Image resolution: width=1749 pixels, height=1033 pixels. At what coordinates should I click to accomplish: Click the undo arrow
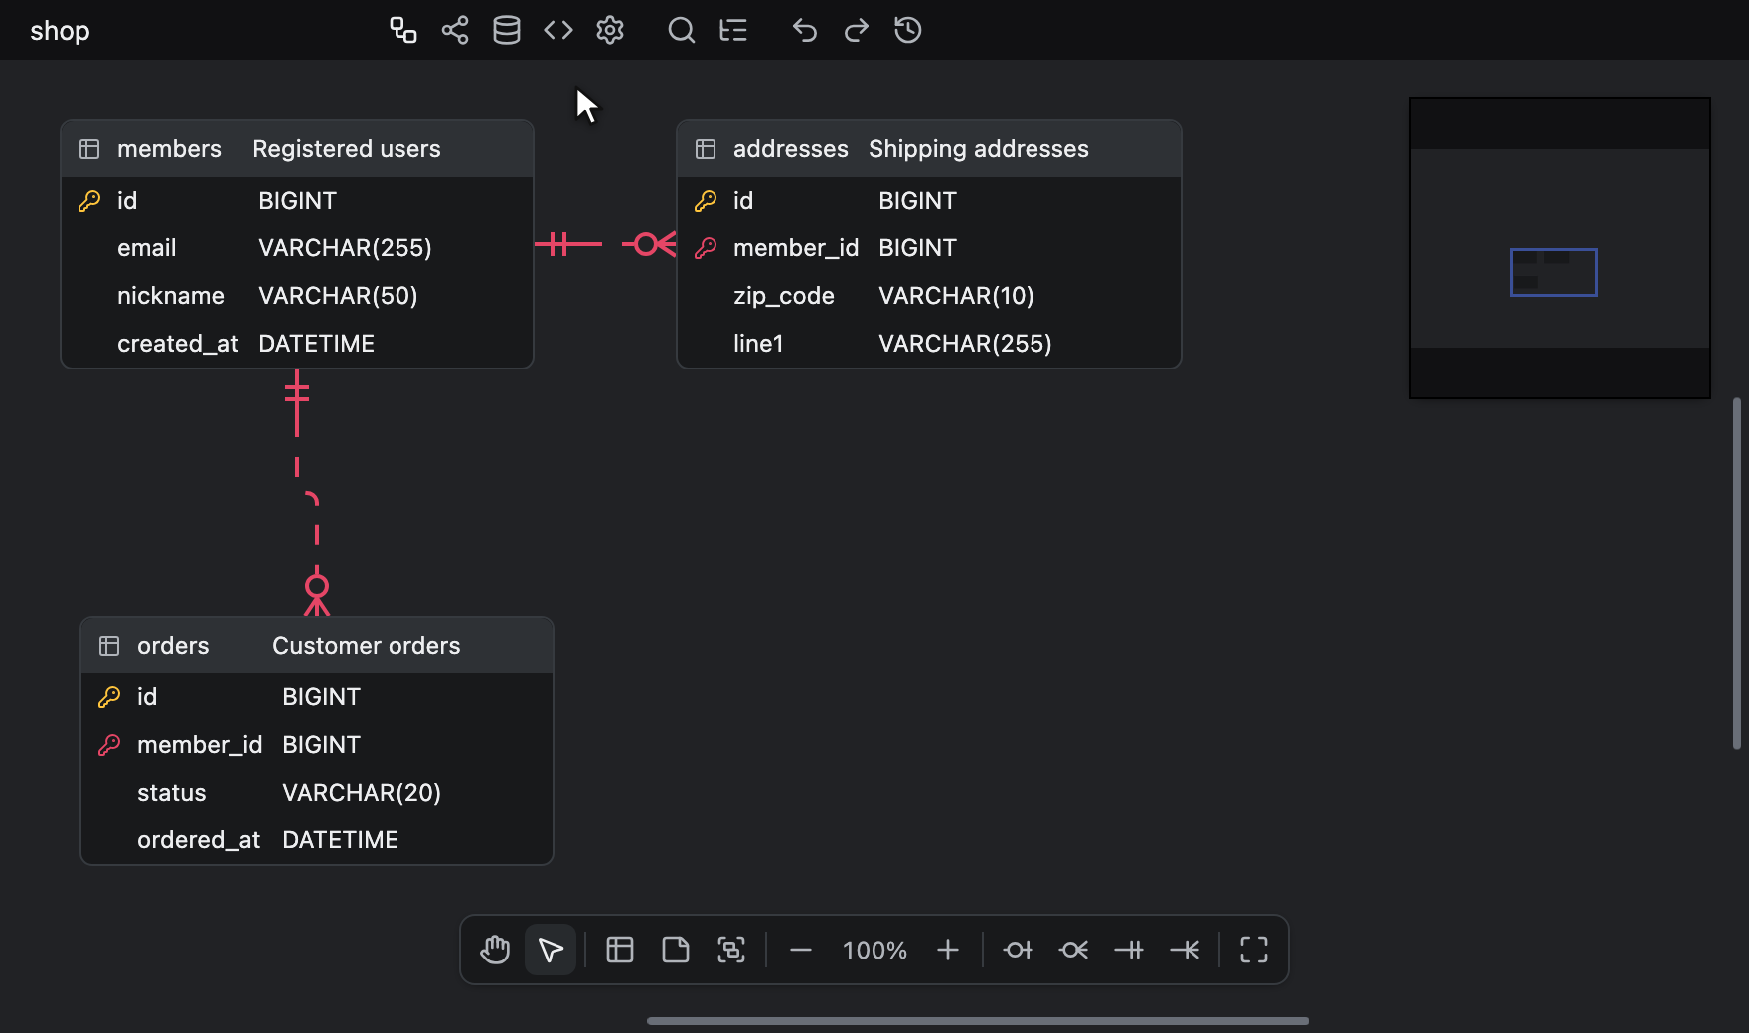[x=804, y=30]
